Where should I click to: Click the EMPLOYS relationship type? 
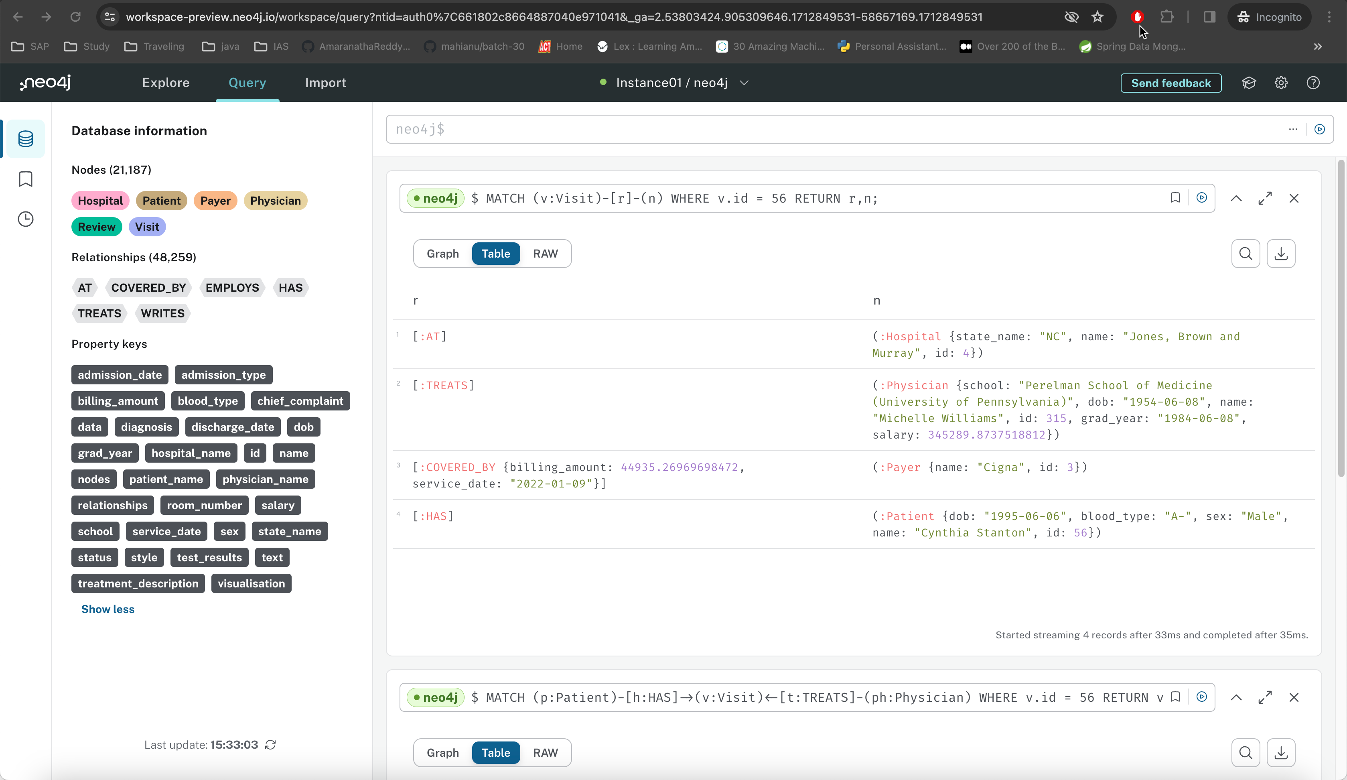(232, 288)
